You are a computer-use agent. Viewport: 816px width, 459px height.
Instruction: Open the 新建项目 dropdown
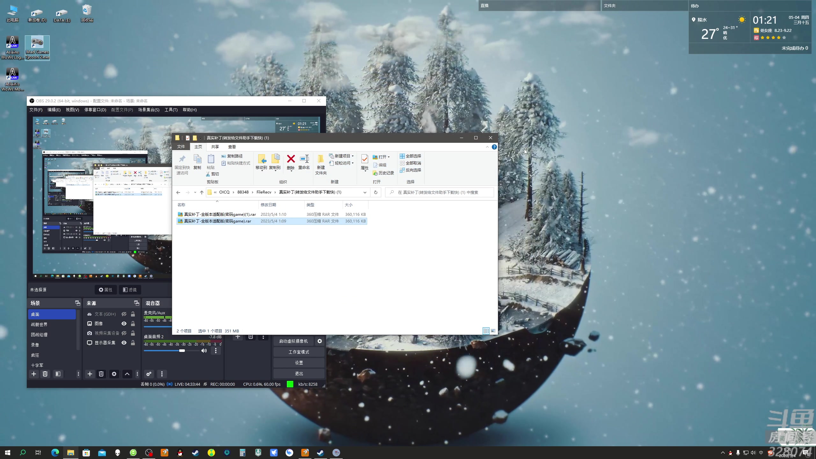[x=342, y=156]
